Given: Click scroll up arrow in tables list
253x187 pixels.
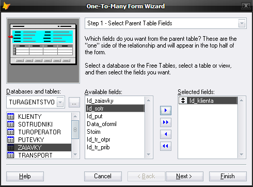Looking at the screenshot, I should (75, 116).
